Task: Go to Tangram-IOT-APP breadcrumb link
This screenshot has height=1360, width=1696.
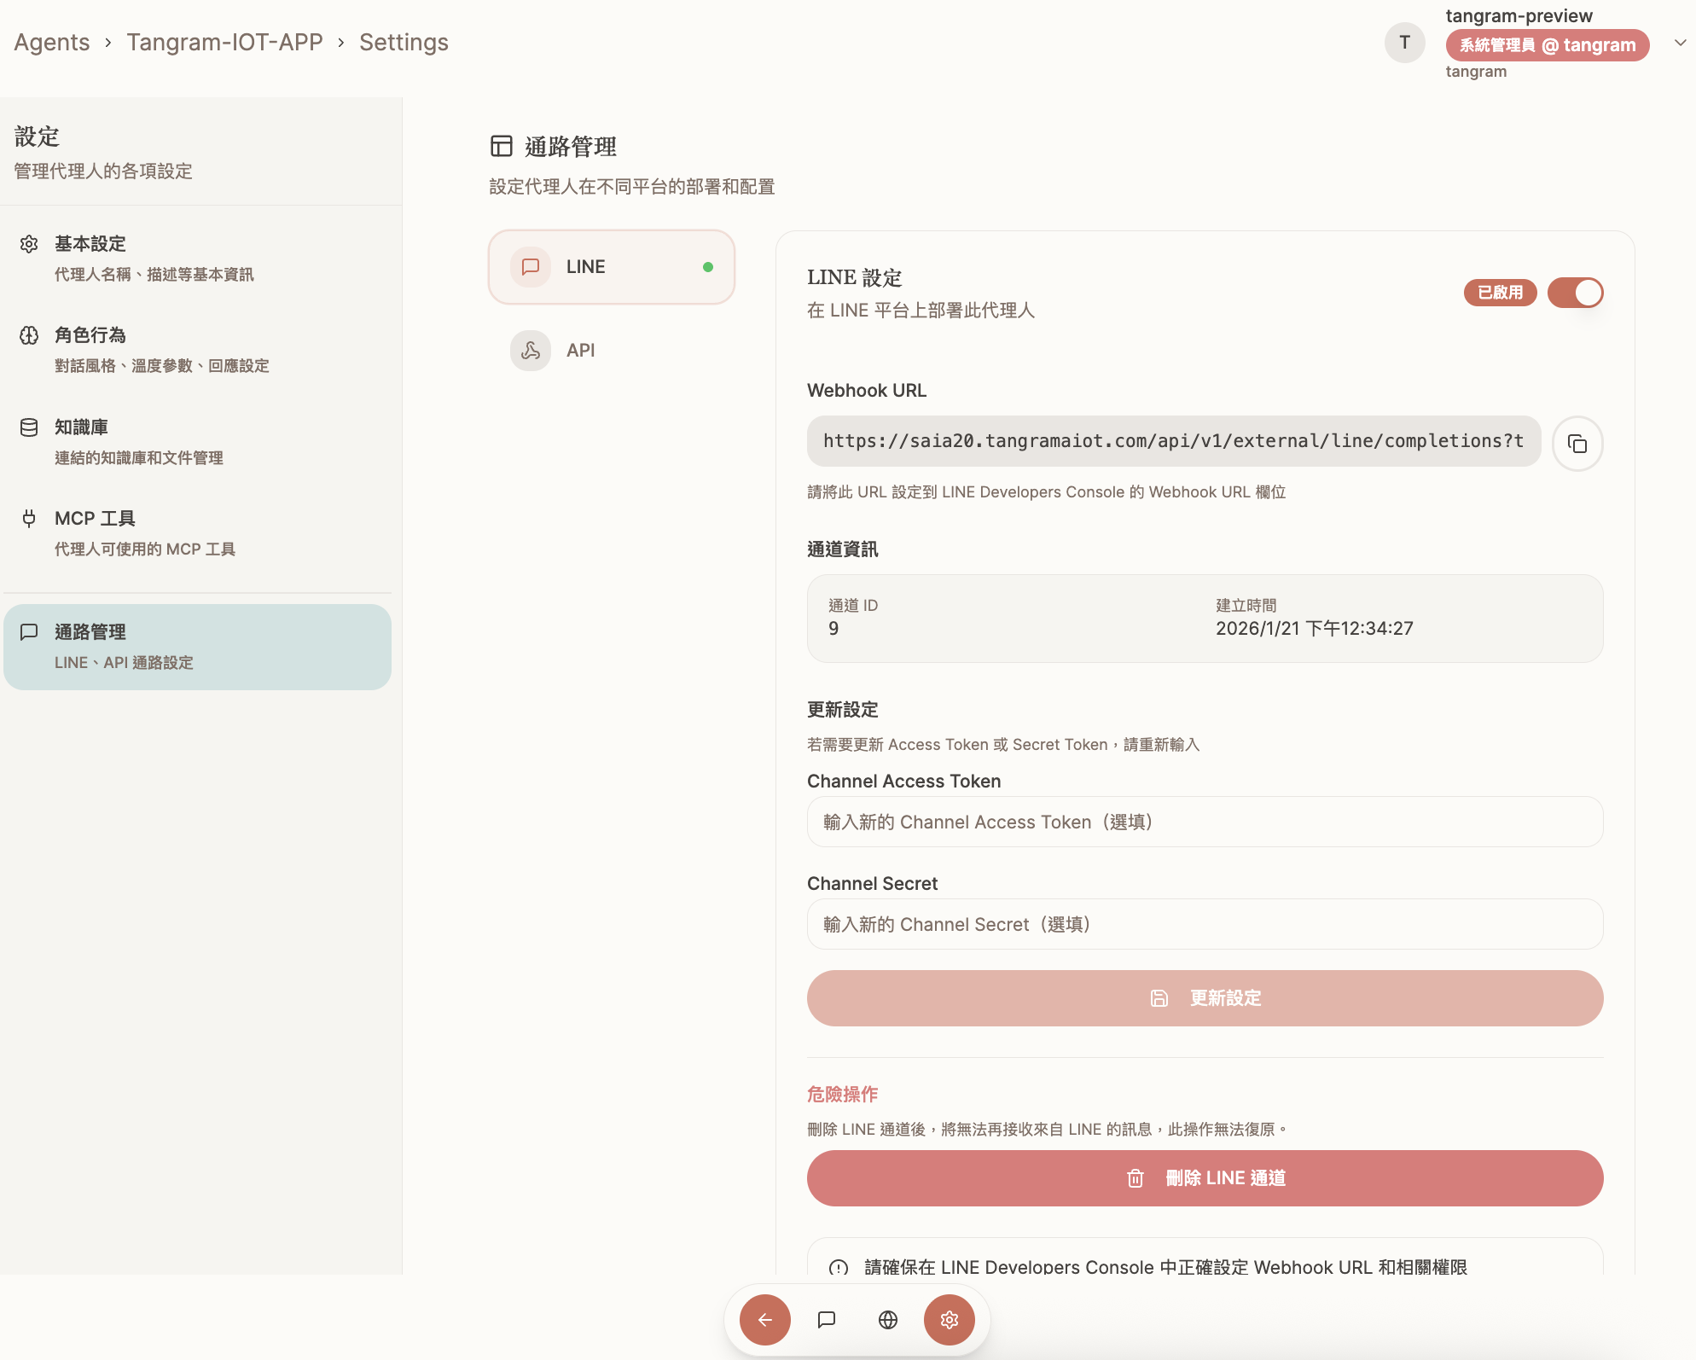Action: tap(224, 43)
